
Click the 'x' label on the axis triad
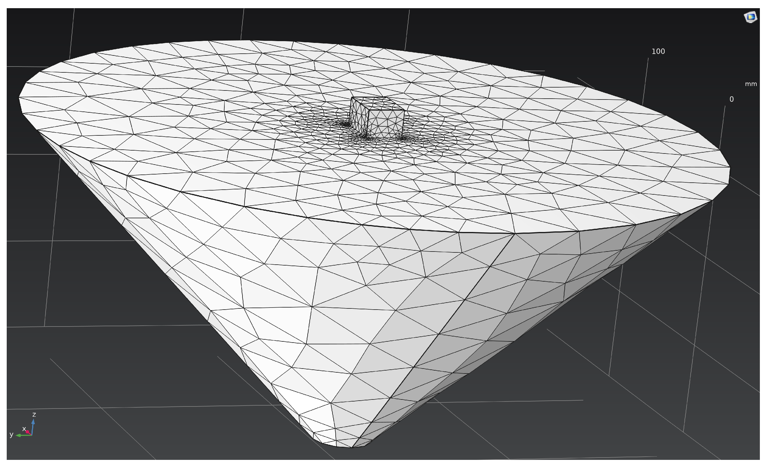[24, 429]
